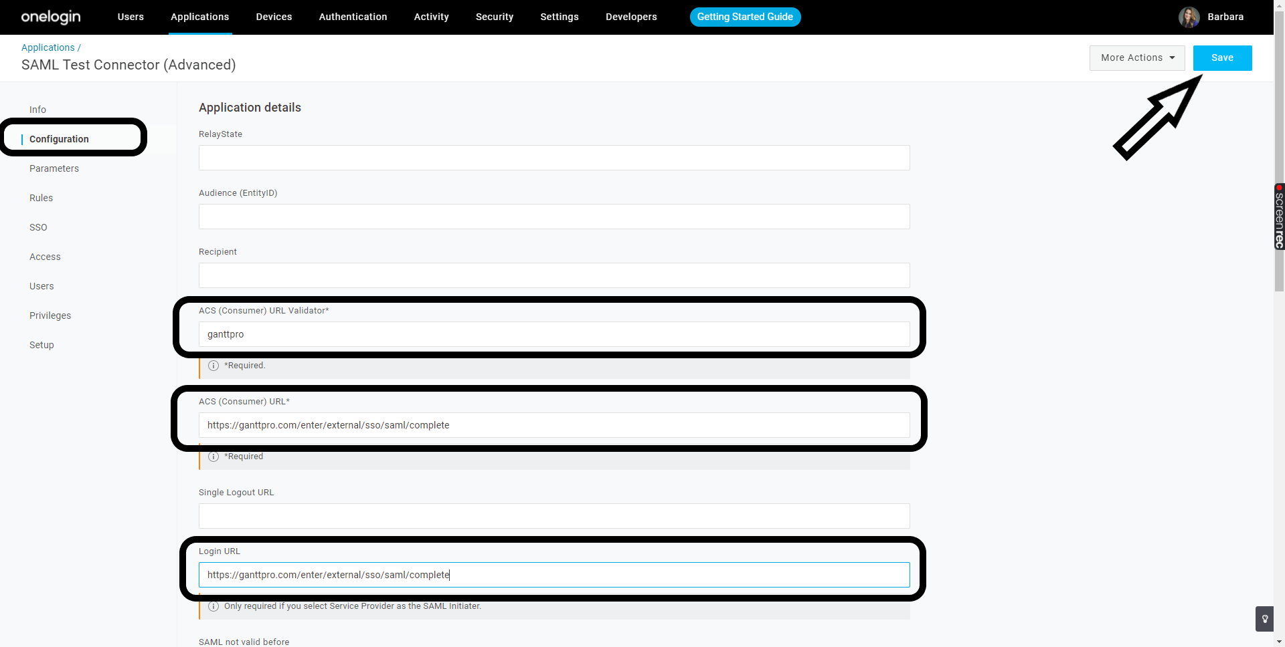The image size is (1285, 647).
Task: Open the Applications top menu
Action: pyautogui.click(x=199, y=17)
